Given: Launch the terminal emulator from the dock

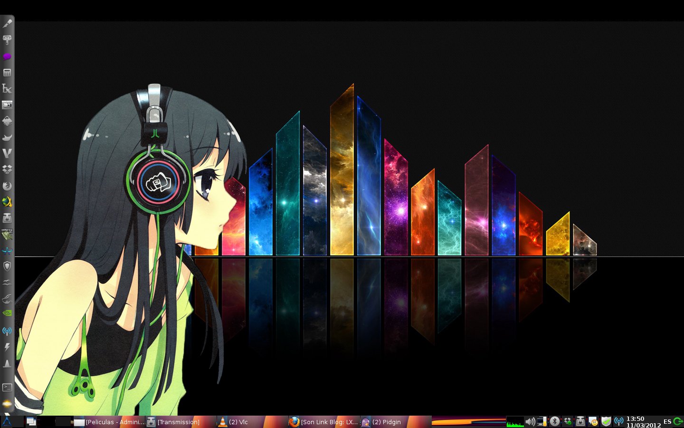Looking at the screenshot, I should [7, 388].
